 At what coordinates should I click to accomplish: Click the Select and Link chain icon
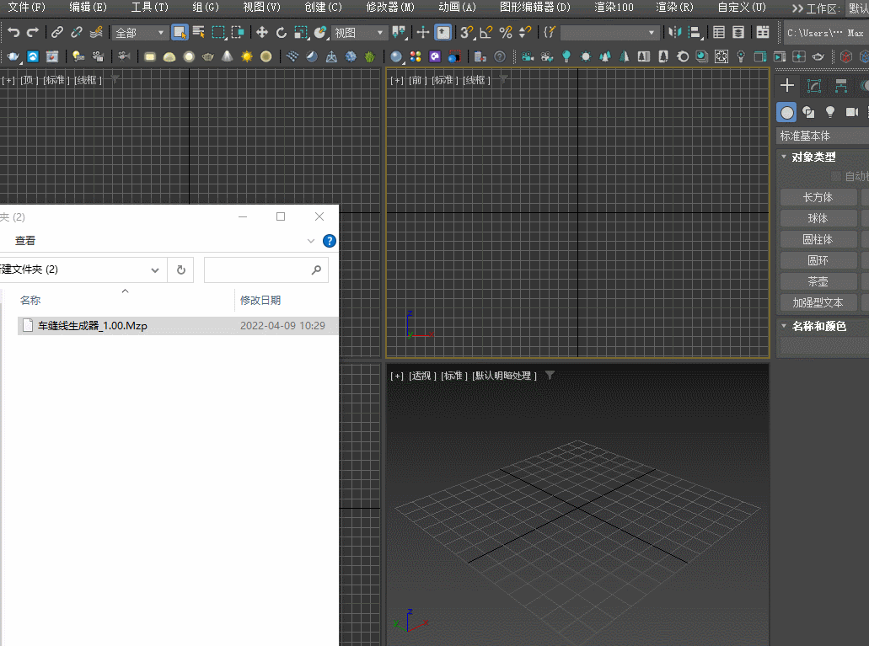coord(56,33)
